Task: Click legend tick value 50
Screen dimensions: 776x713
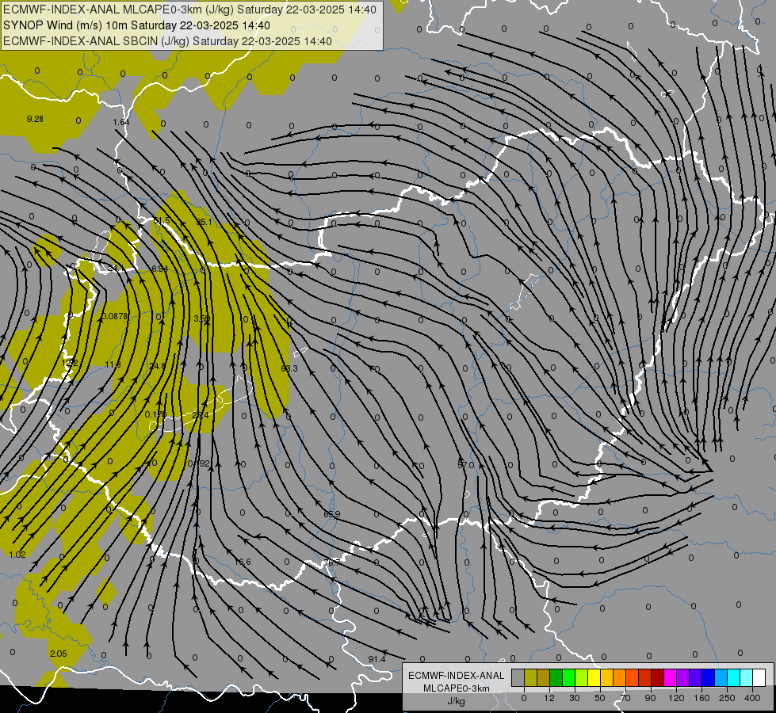Action: pyautogui.click(x=600, y=698)
